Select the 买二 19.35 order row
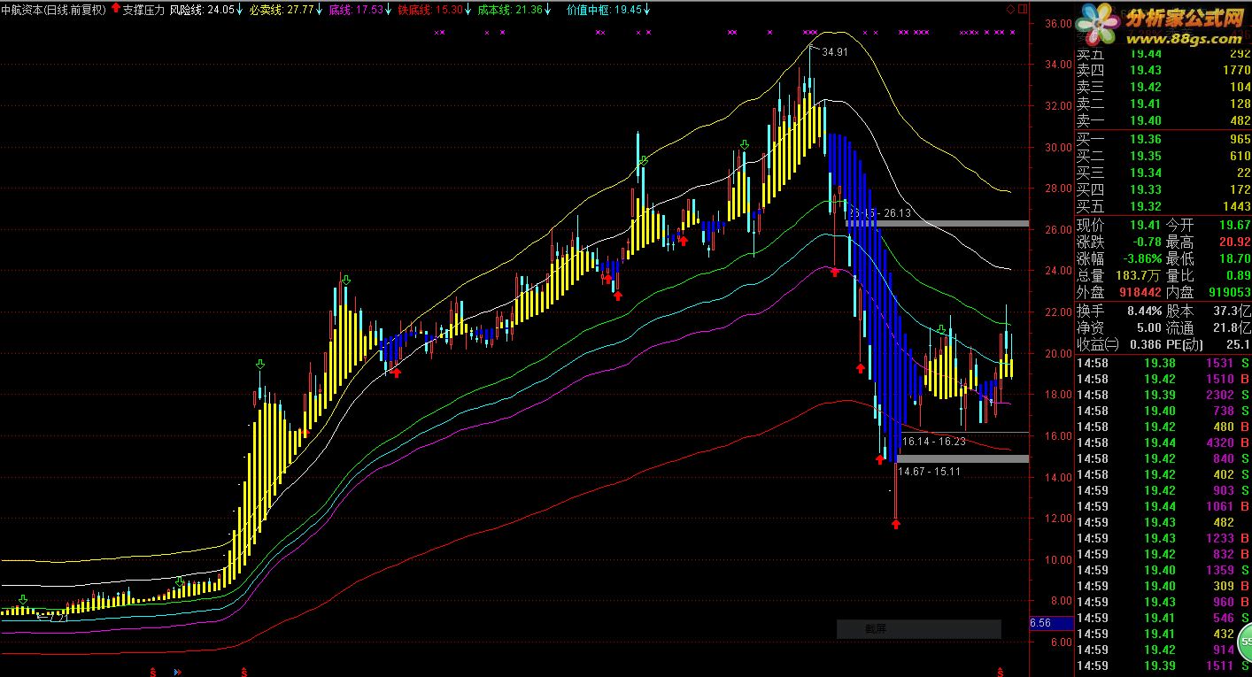Image resolution: width=1252 pixels, height=677 pixels. coord(1163,156)
